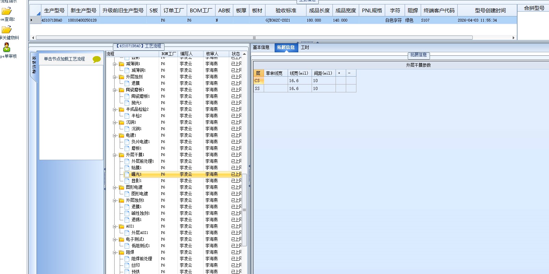Click the 外层蚀刻1 folder icon
Image resolution: width=549 pixels, height=274 pixels.
coord(121,200)
